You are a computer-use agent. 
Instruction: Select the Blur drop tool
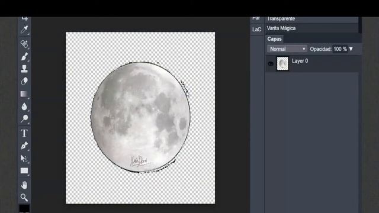24,106
